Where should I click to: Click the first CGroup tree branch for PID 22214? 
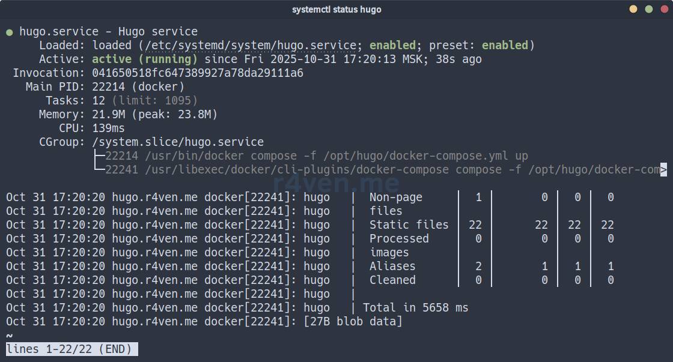click(99, 156)
